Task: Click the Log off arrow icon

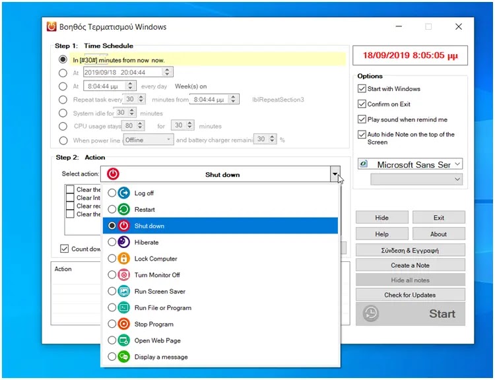Action: point(124,193)
